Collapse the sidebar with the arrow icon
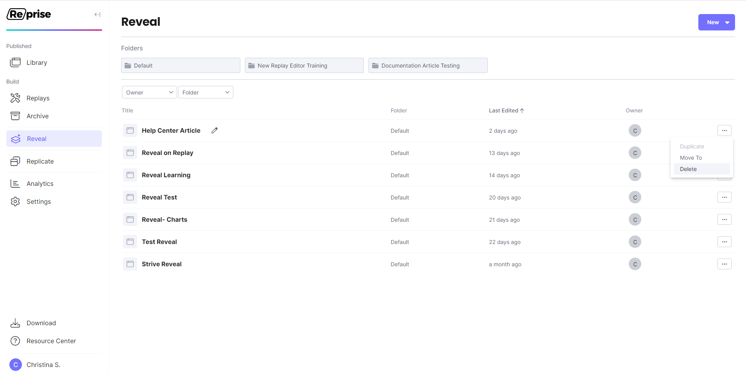The height and width of the screenshot is (374, 746). (x=97, y=14)
